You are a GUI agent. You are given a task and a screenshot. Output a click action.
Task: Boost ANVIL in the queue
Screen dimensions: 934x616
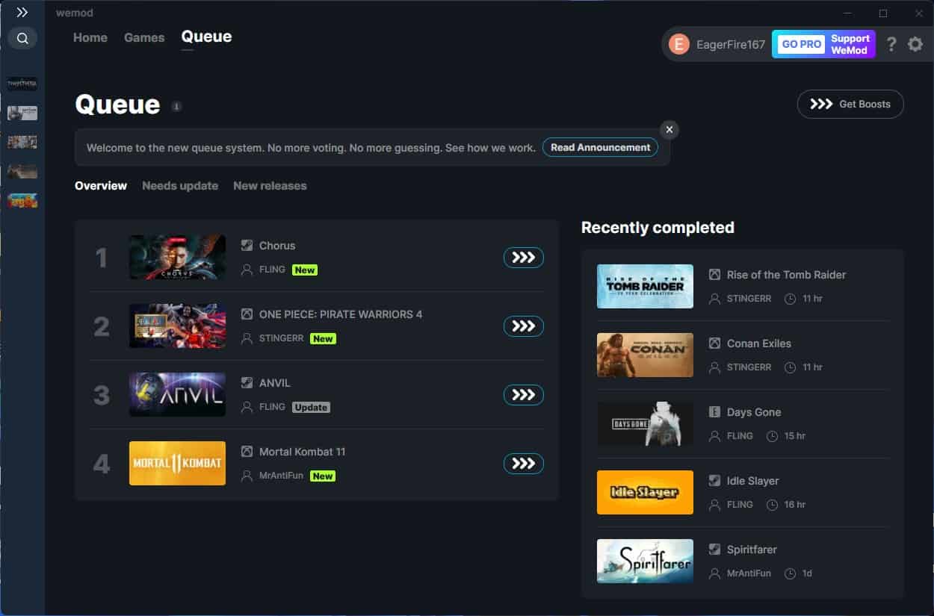click(x=524, y=395)
